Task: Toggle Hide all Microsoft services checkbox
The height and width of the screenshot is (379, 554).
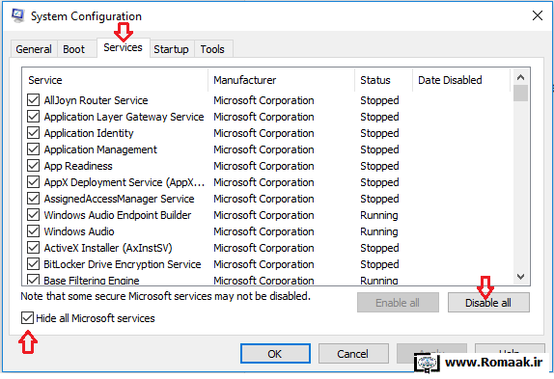Action: (27, 318)
